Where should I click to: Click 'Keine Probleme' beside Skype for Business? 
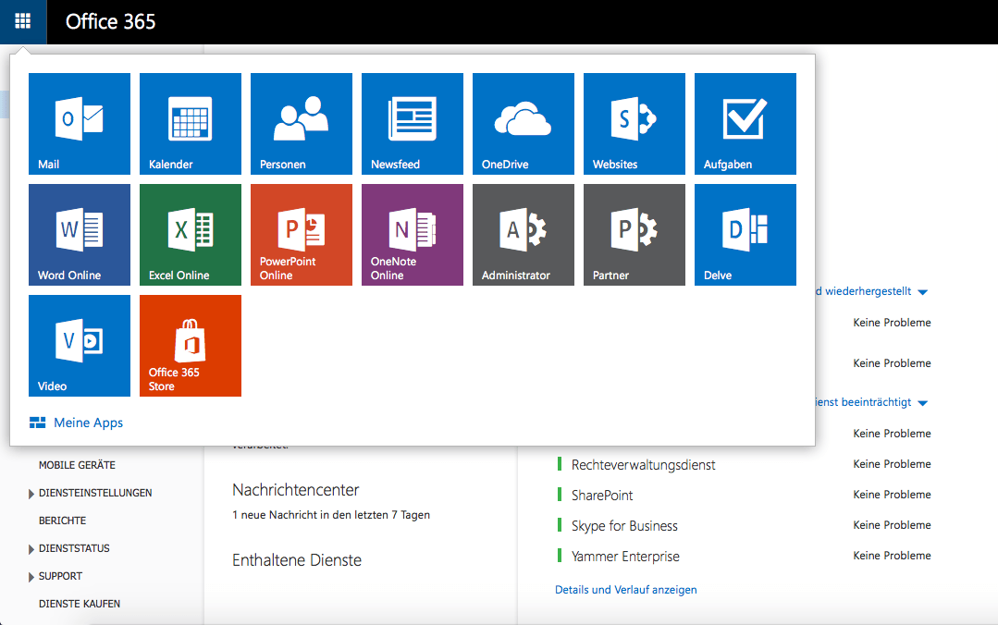(892, 525)
